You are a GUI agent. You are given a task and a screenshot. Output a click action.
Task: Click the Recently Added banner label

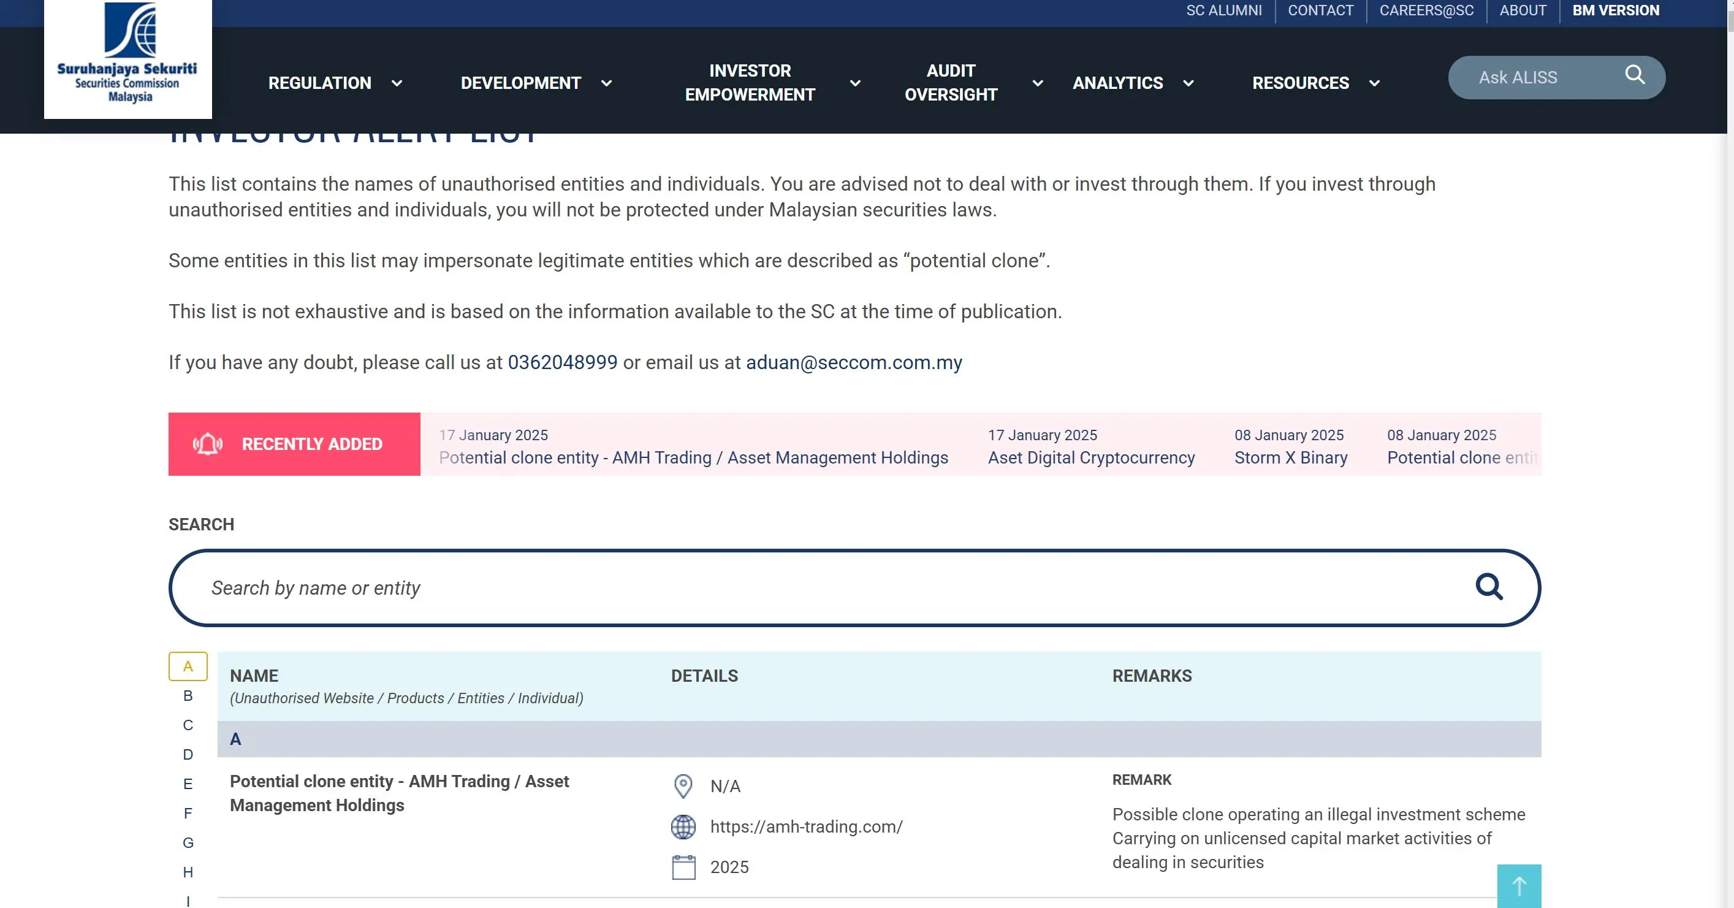click(x=311, y=444)
